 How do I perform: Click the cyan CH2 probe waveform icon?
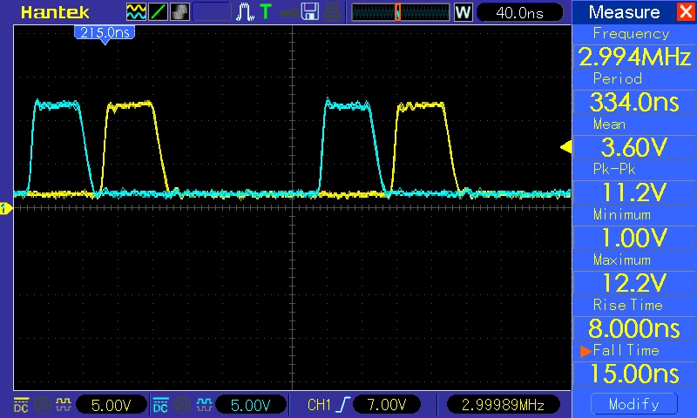204,405
